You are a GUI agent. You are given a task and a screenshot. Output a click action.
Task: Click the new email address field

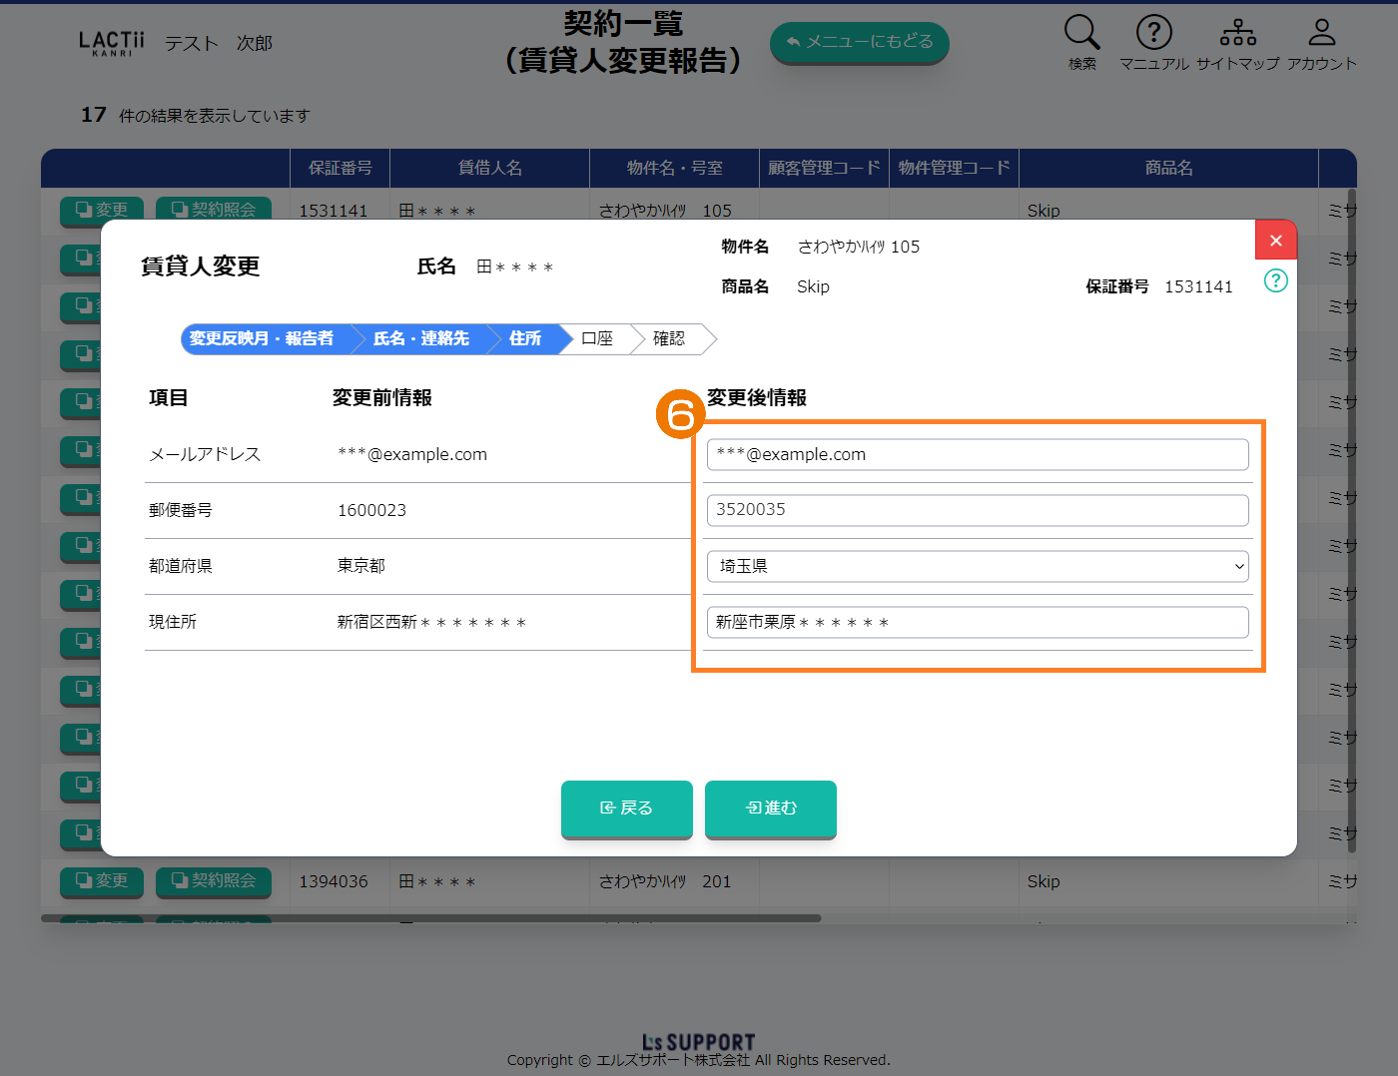coord(977,454)
